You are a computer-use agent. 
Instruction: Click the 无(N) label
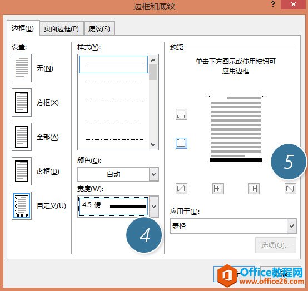[45, 68]
